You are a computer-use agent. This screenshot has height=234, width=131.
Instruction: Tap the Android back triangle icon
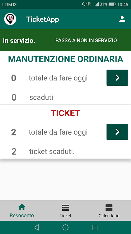(x=36, y=228)
